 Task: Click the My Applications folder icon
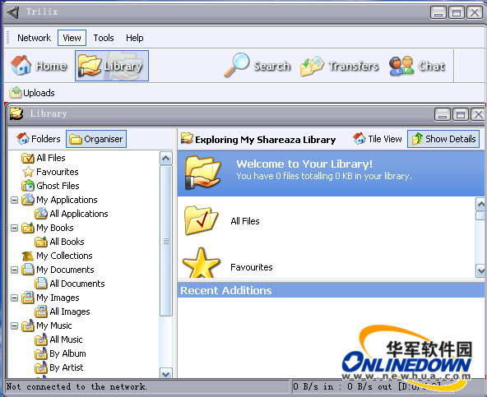pos(28,200)
